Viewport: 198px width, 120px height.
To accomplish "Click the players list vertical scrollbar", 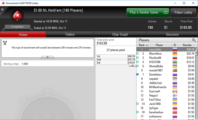I will (196, 83).
